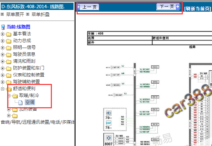Screen dimensions: 212x146
Task: Click the 线路 caption text
Action: [192, 47]
